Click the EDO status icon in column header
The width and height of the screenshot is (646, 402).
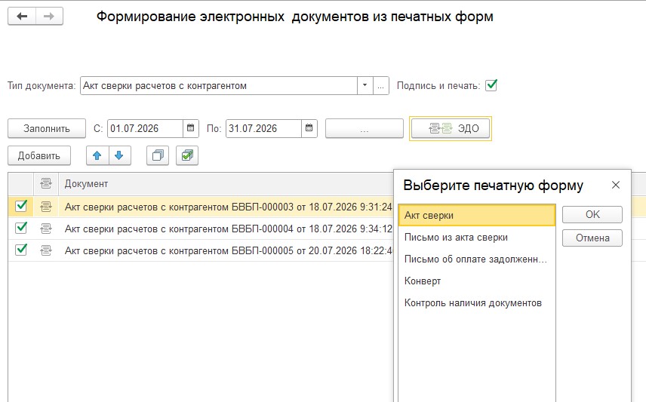46,184
